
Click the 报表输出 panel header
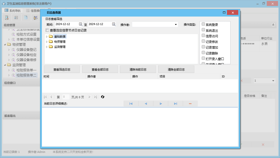(x=21, y=116)
